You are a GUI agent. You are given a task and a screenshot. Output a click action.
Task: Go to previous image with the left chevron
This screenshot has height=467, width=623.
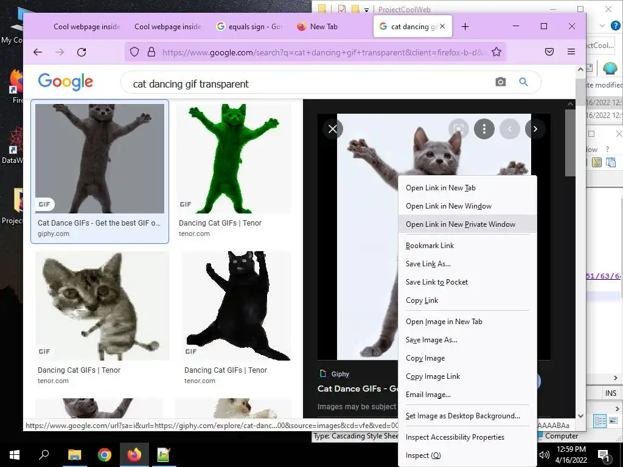coord(510,129)
